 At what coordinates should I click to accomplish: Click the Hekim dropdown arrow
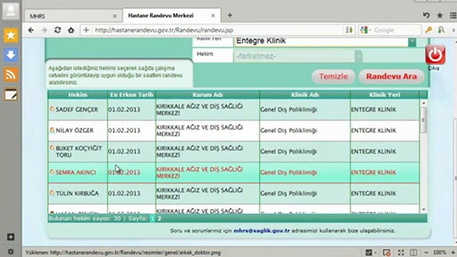pos(358,56)
